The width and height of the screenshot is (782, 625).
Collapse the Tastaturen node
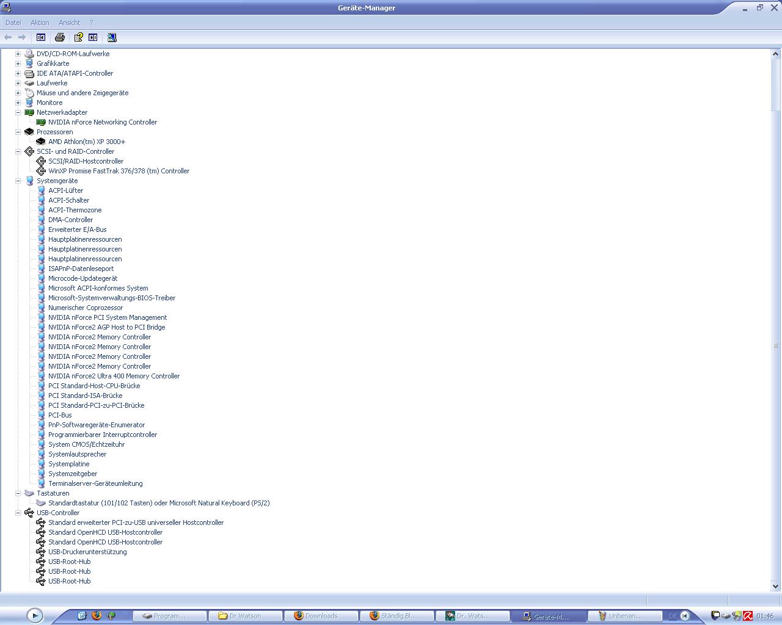click(18, 493)
